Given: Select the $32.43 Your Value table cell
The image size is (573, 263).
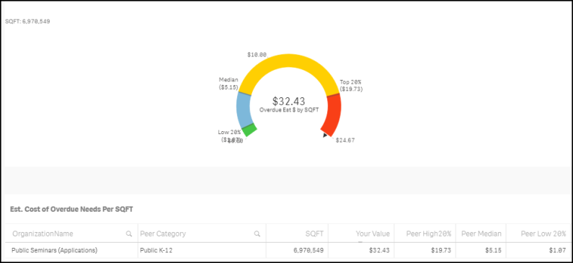Looking at the screenshot, I should tap(379, 251).
